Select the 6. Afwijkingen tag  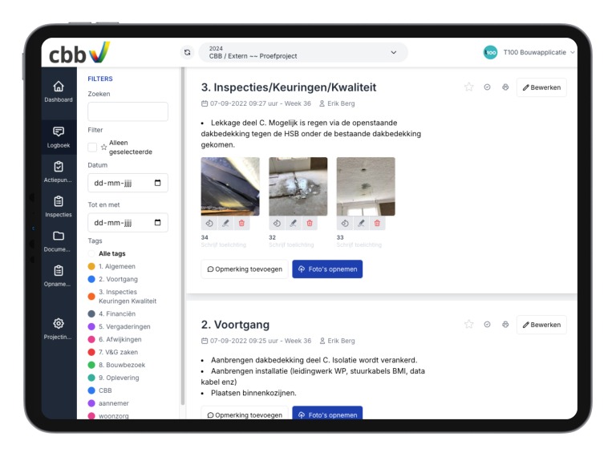click(115, 339)
